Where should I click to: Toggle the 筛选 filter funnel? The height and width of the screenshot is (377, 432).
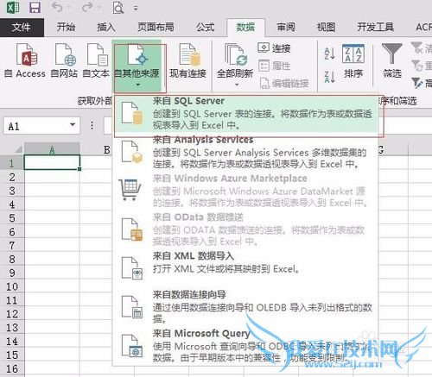coord(392,61)
